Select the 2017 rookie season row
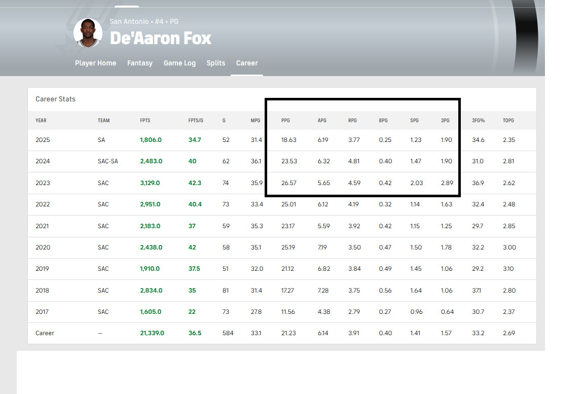Image resolution: width=584 pixels, height=394 pixels. (x=43, y=312)
